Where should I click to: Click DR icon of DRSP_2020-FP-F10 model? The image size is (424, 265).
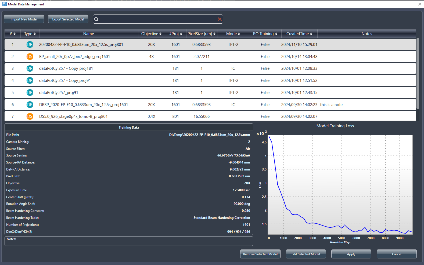click(x=30, y=105)
